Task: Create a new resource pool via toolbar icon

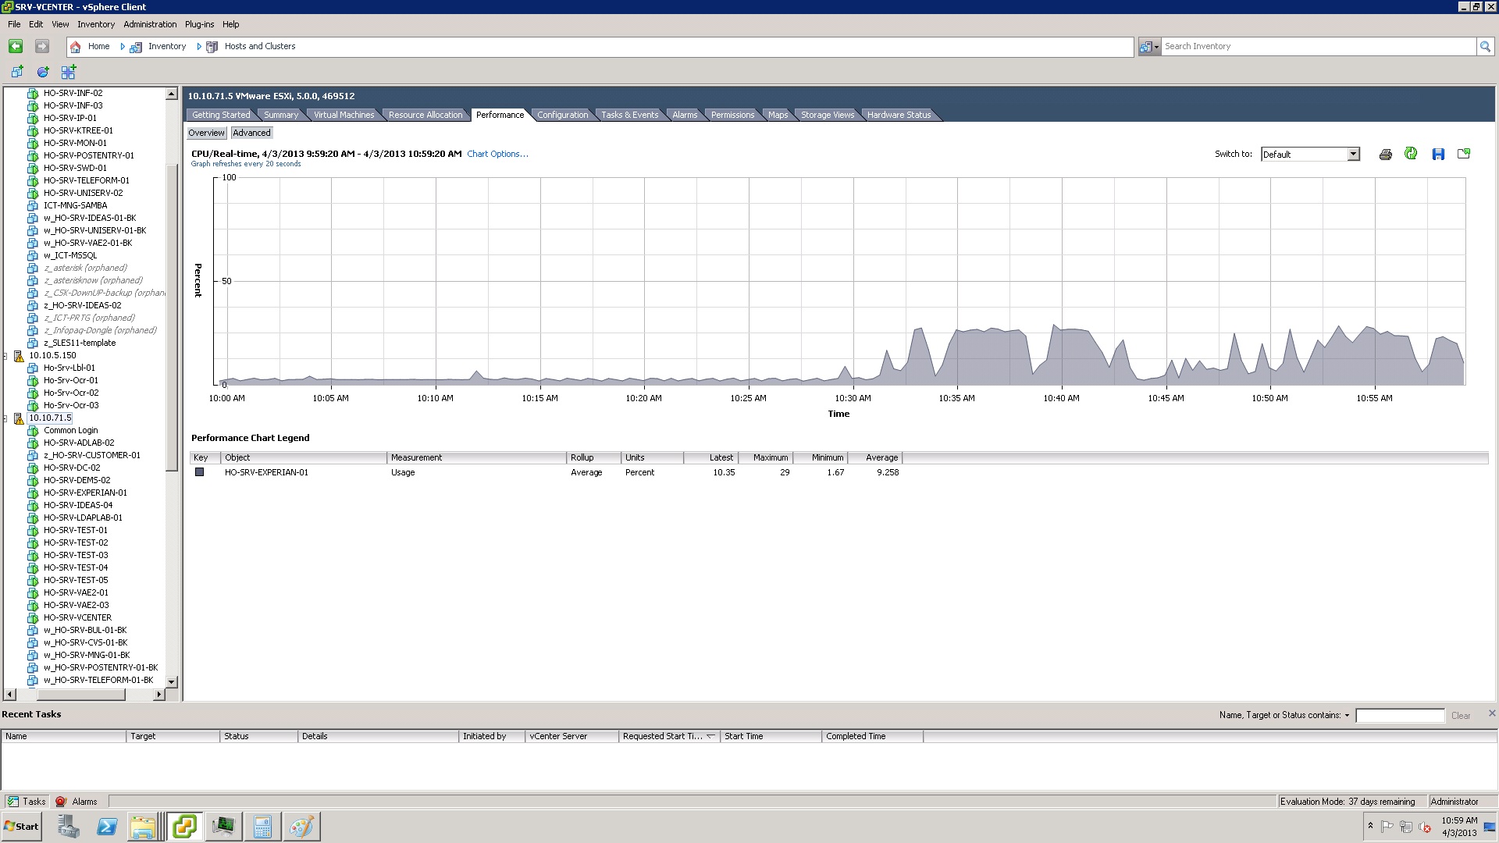Action: [43, 72]
